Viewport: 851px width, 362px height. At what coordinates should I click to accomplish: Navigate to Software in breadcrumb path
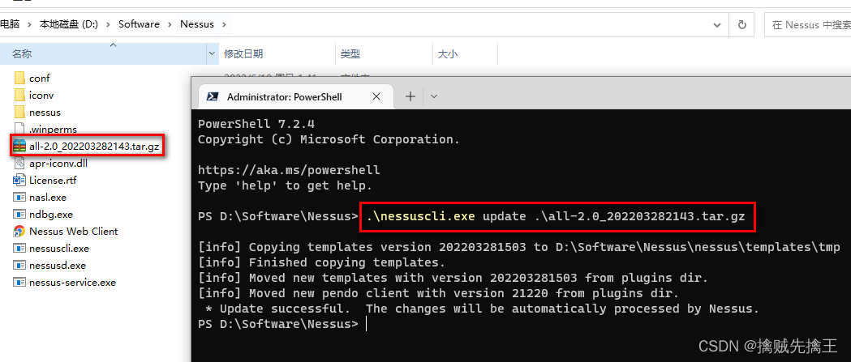[x=139, y=24]
